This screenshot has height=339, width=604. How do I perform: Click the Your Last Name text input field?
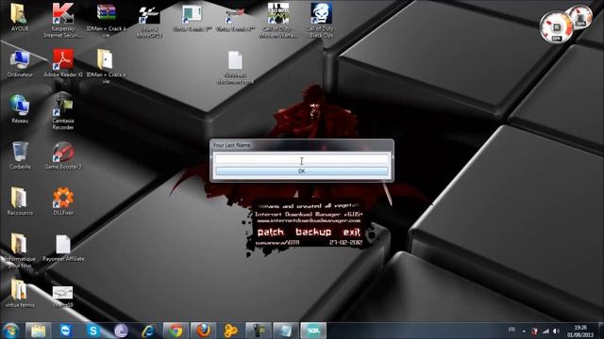(302, 159)
